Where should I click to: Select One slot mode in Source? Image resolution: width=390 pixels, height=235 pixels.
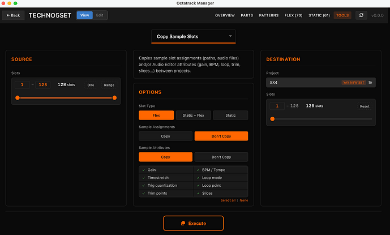click(x=91, y=85)
